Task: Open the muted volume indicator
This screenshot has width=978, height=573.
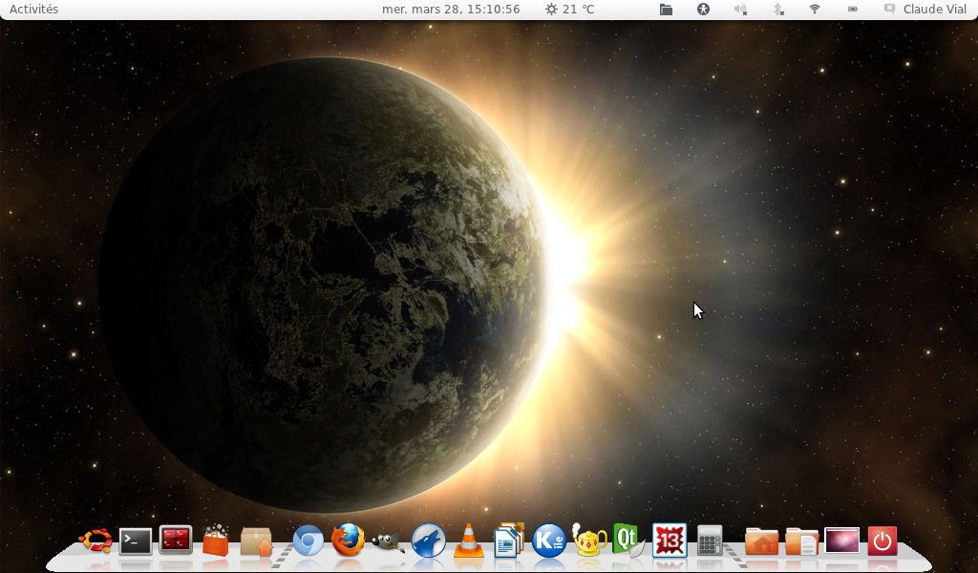Action: click(740, 10)
